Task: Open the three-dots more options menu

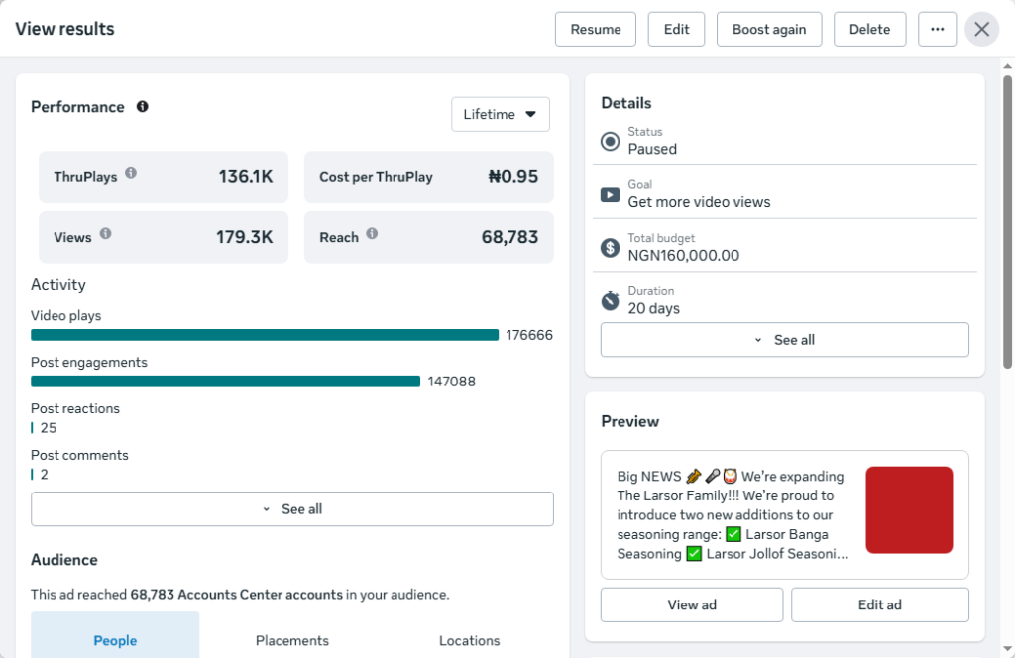Action: 937,29
